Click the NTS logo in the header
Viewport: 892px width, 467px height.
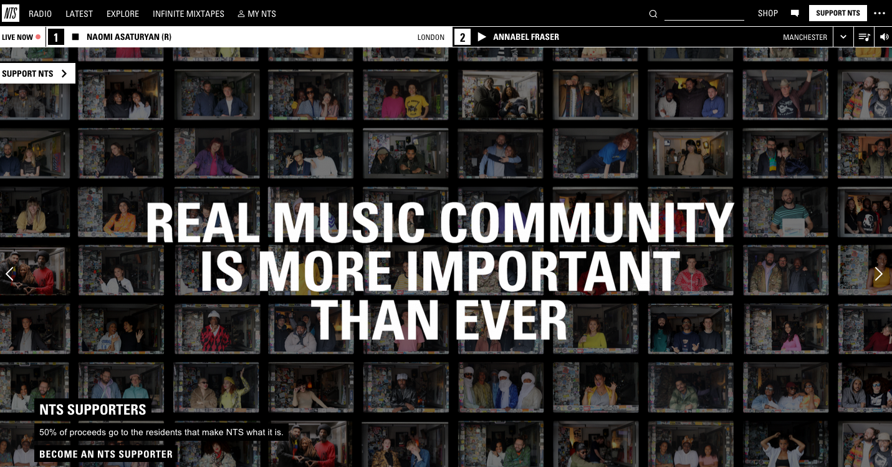[11, 13]
